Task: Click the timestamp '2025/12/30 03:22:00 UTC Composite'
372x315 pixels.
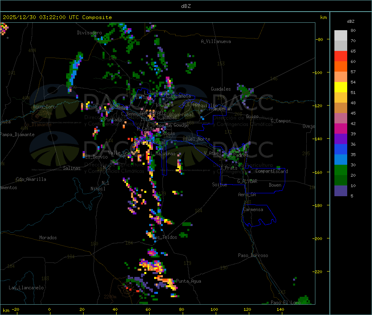Action: click(57, 17)
